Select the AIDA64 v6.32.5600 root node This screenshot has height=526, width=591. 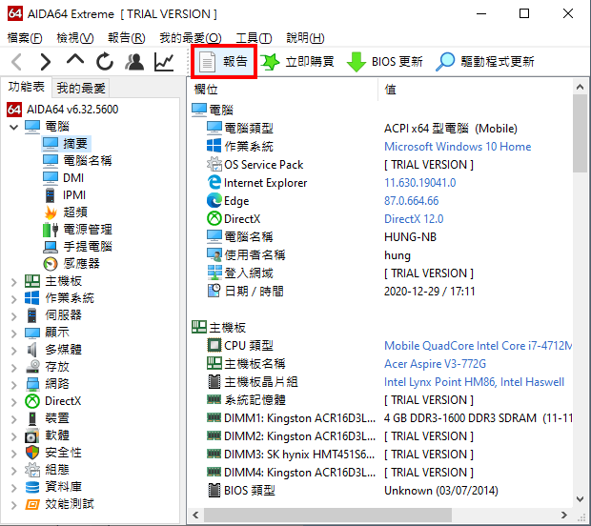tap(63, 110)
